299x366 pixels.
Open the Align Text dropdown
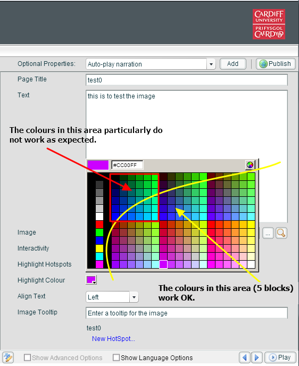click(x=134, y=297)
